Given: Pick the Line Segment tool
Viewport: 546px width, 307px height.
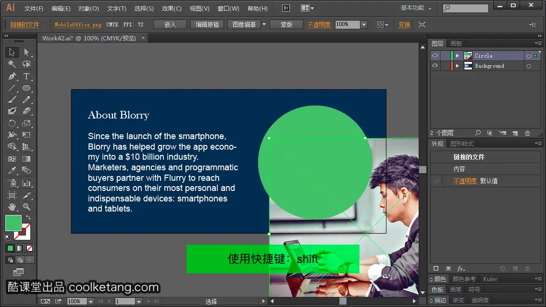Looking at the screenshot, I should point(12,88).
